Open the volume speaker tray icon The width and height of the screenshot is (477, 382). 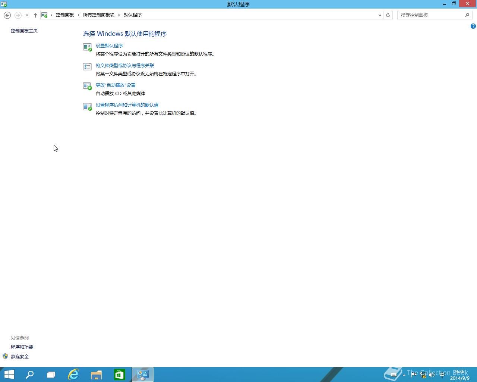coord(432,375)
